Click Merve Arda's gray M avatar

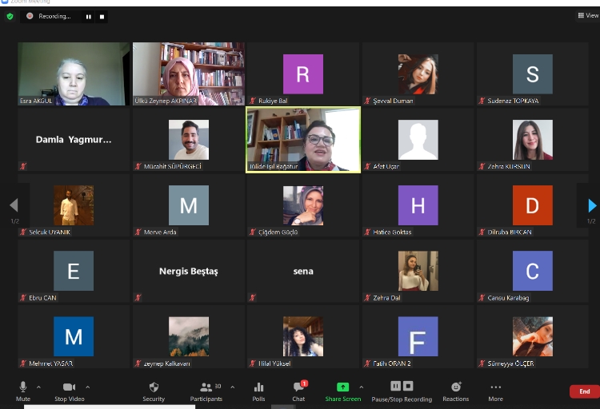pos(189,205)
